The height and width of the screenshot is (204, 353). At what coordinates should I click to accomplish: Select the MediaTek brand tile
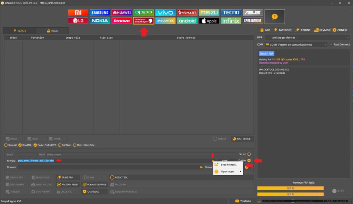165,21
